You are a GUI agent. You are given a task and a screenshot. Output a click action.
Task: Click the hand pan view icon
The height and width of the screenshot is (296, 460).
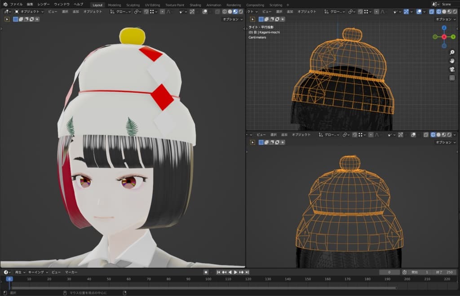click(452, 61)
